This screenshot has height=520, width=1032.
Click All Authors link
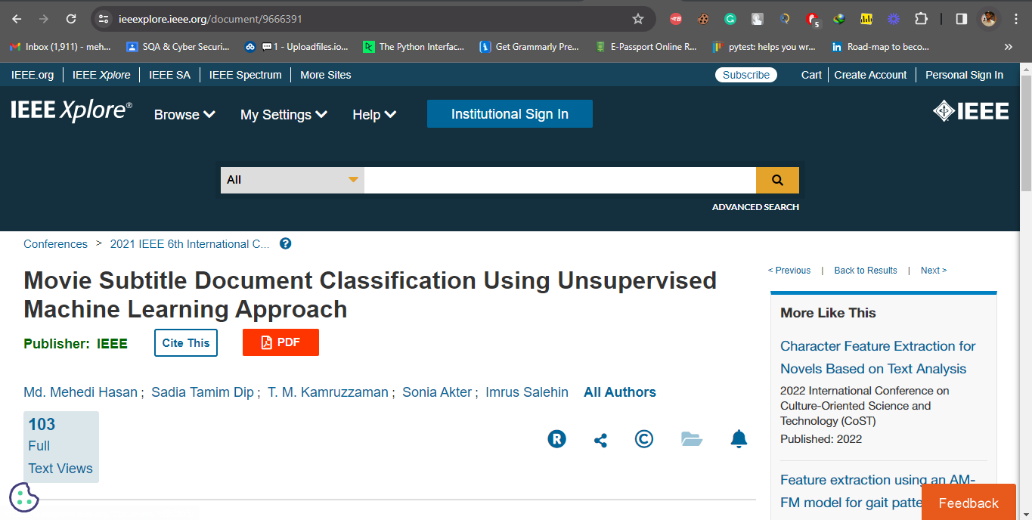click(x=620, y=392)
